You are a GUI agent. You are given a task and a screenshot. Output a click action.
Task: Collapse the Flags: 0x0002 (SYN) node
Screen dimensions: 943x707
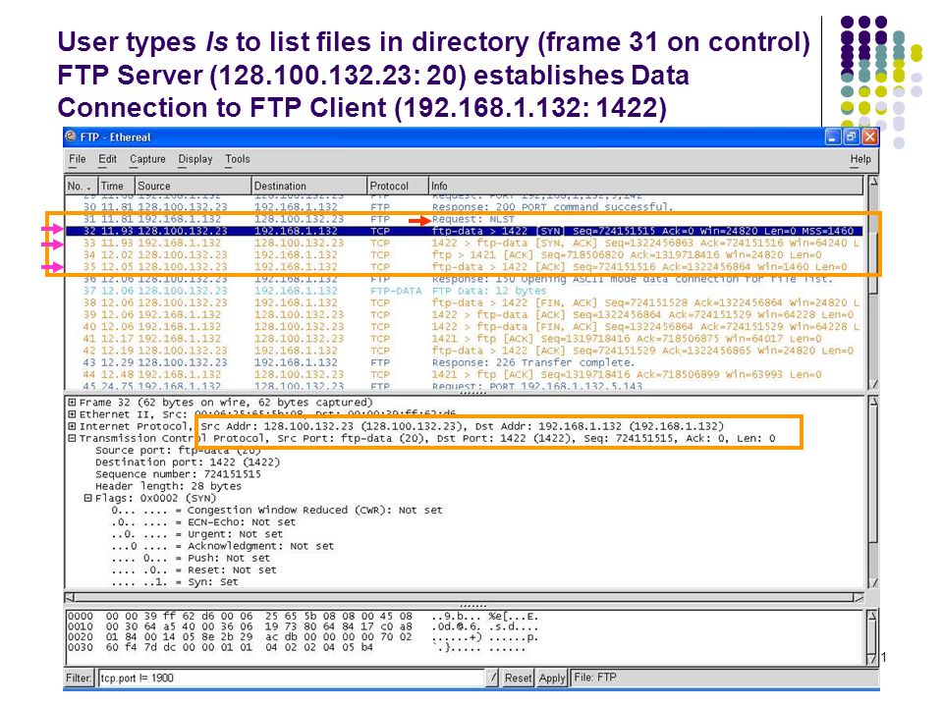click(87, 498)
